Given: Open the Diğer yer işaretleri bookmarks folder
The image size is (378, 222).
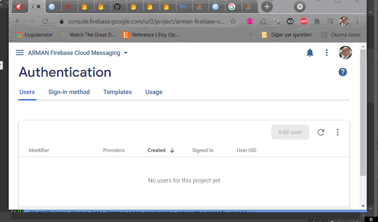Looking at the screenshot, I should click(287, 34).
